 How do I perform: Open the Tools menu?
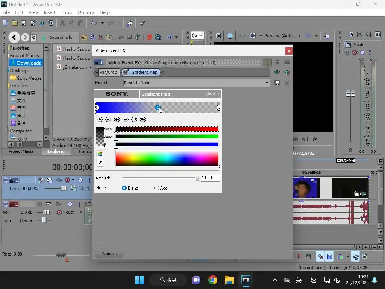click(66, 12)
